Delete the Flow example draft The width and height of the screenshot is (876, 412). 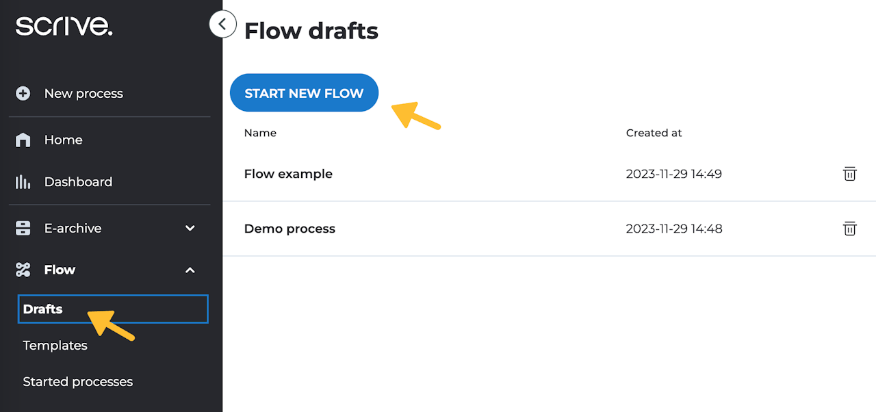[849, 174]
